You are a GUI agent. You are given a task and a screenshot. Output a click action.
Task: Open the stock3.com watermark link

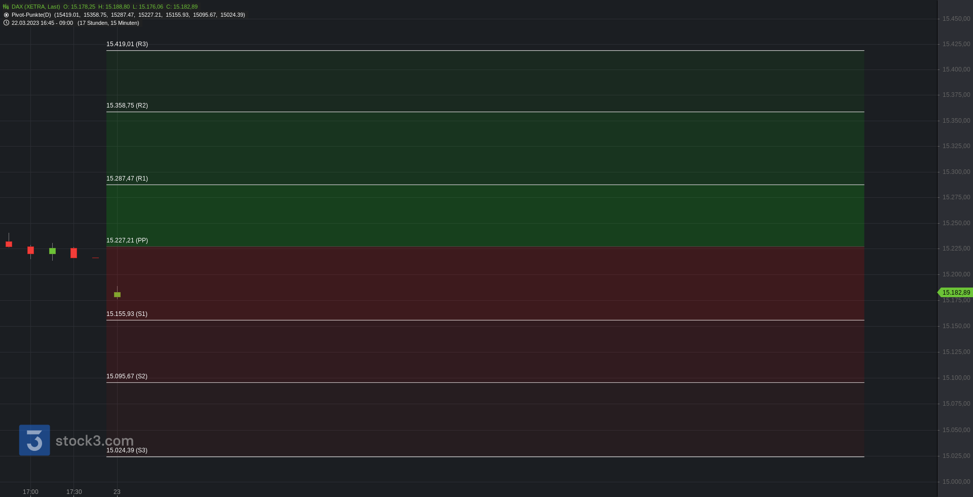(x=94, y=441)
